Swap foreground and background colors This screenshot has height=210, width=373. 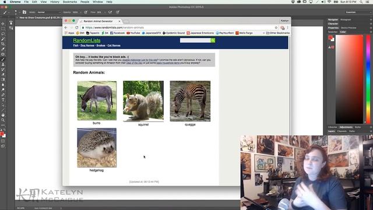(x=5, y=129)
